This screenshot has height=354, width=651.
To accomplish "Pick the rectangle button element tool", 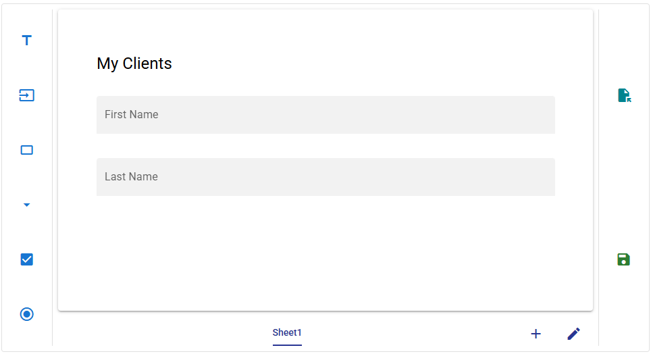I will point(26,150).
